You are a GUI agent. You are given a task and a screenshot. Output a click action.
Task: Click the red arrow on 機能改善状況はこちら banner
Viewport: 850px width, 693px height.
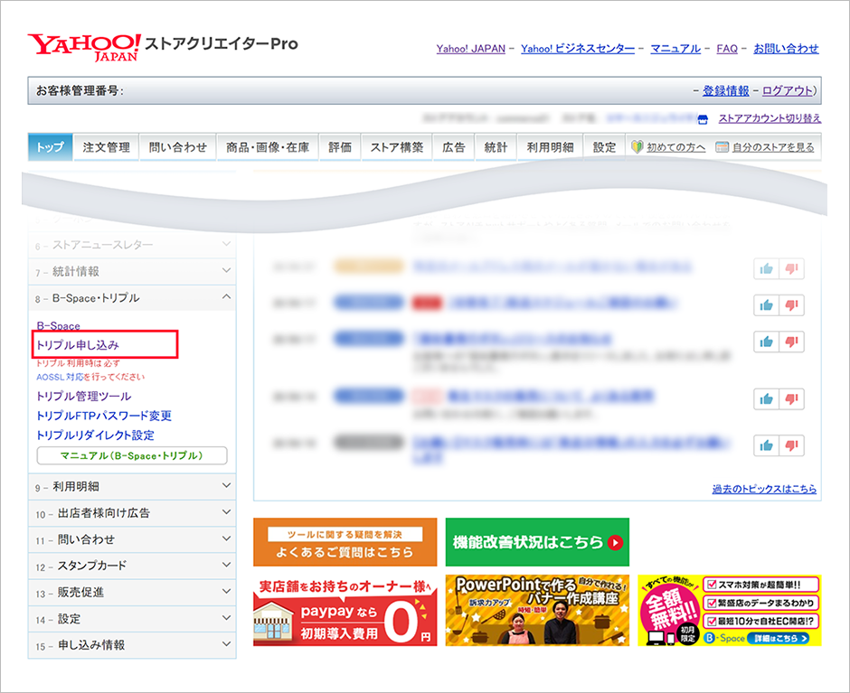tap(616, 540)
